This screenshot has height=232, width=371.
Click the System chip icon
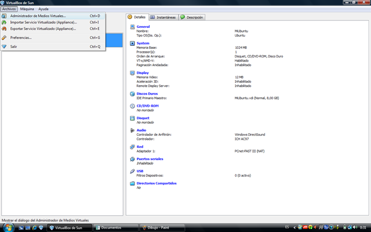[x=132, y=43]
